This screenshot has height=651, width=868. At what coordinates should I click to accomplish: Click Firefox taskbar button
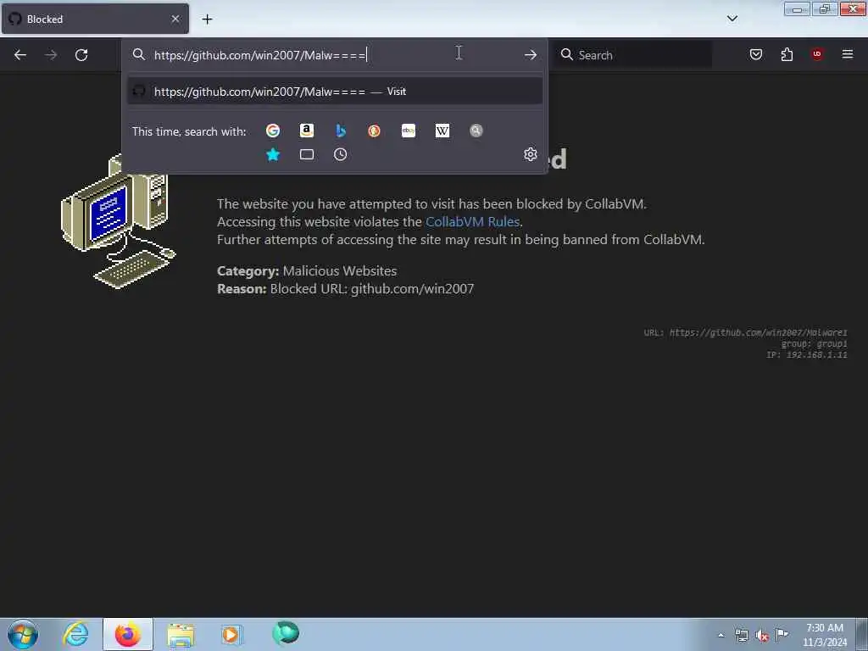tap(128, 634)
